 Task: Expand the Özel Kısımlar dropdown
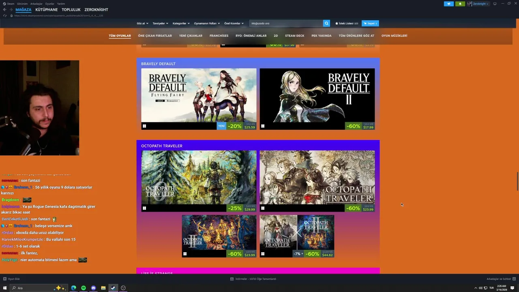click(x=234, y=23)
